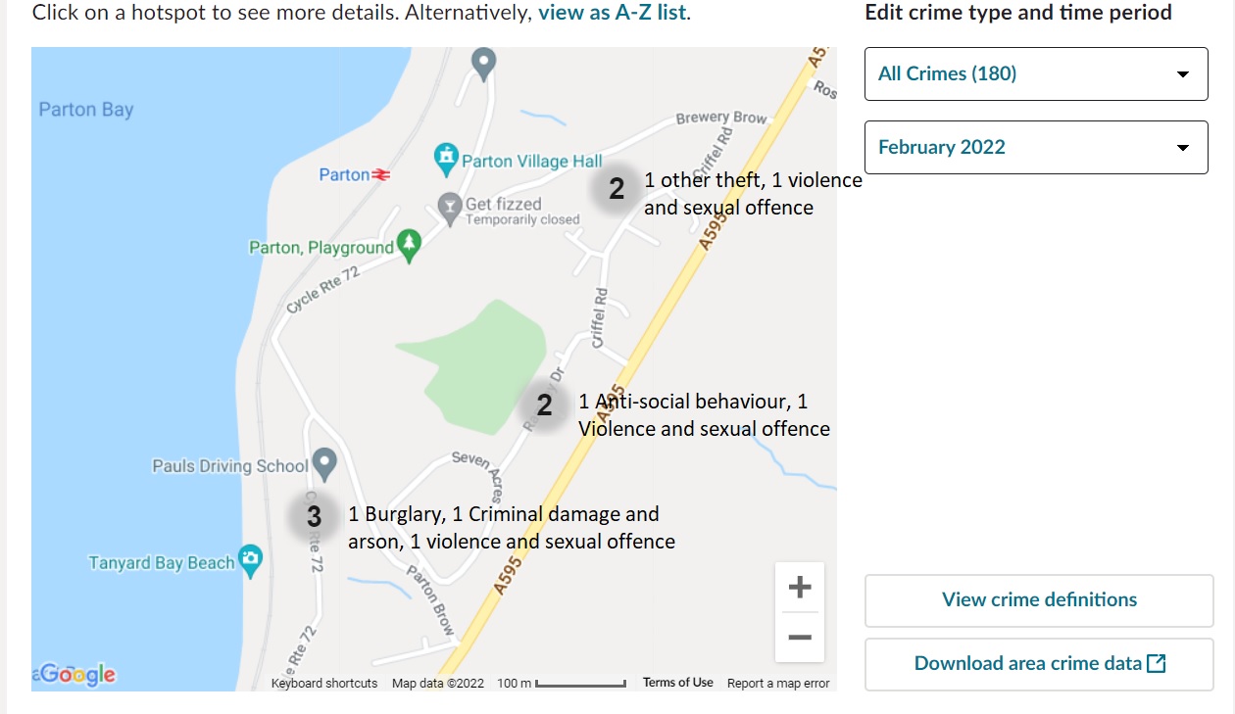Expand the February 2022 period dropdown

click(1036, 148)
